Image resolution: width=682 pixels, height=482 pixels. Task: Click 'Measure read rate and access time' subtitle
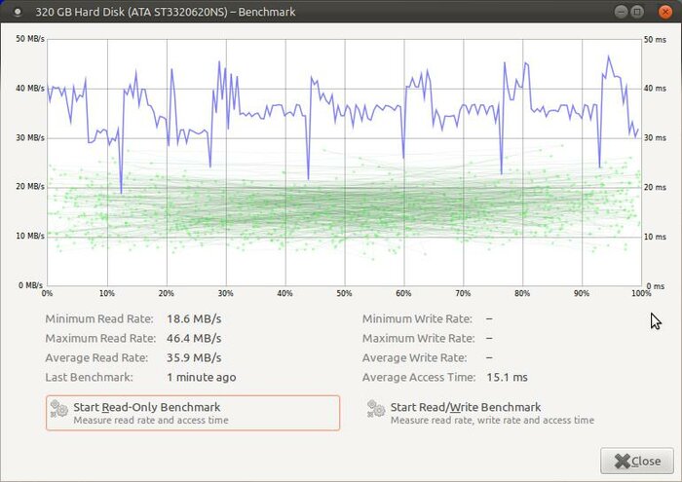click(x=151, y=421)
